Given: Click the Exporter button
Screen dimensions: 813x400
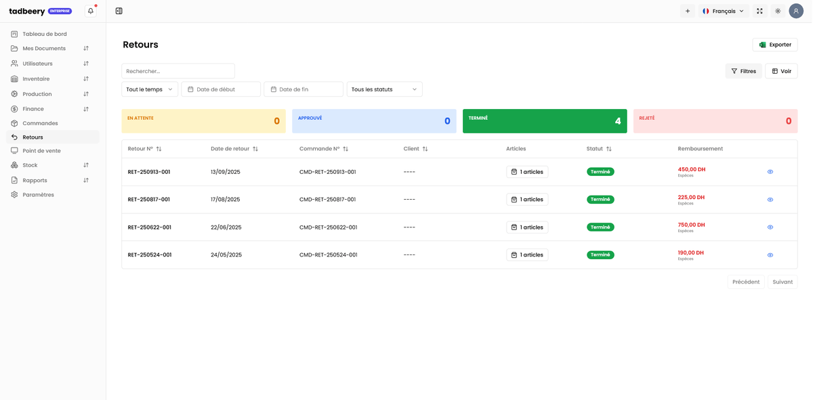Looking at the screenshot, I should [x=775, y=45].
